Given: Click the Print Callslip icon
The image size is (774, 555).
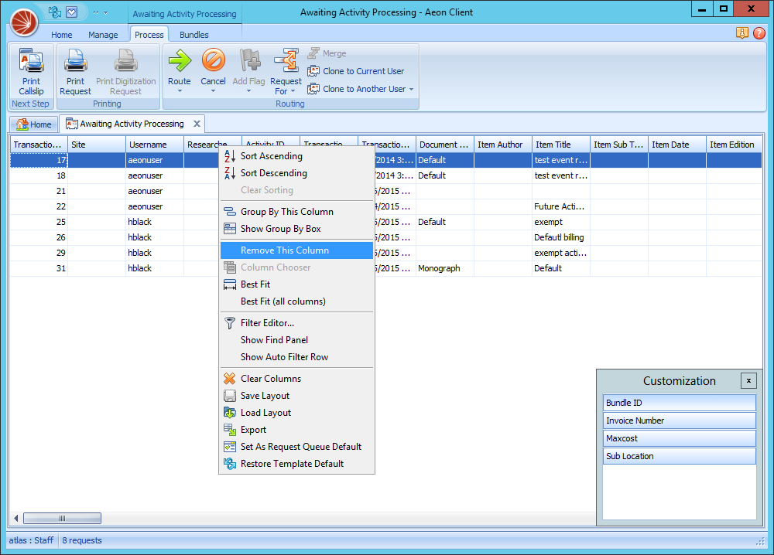Looking at the screenshot, I should tap(31, 61).
